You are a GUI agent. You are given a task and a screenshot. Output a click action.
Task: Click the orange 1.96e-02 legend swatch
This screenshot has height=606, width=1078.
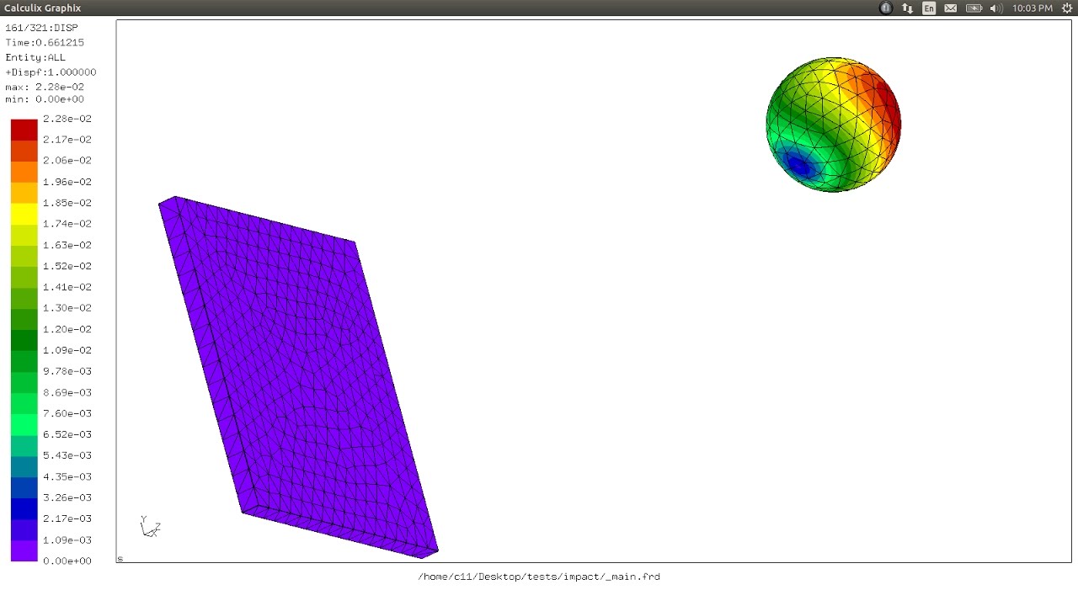(x=24, y=172)
